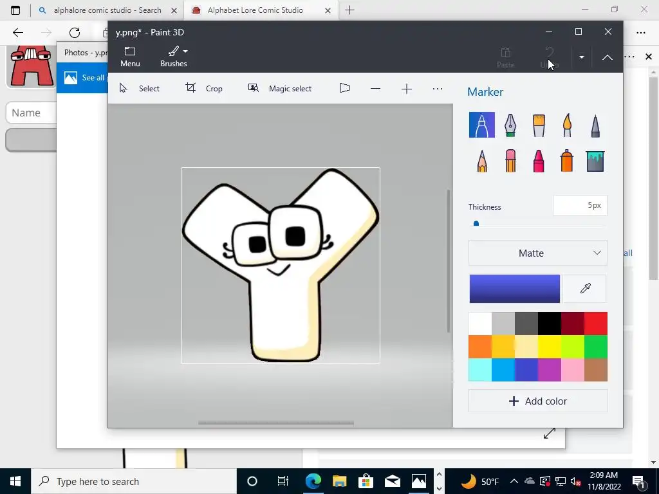Choose the orange color swatch

click(x=480, y=347)
